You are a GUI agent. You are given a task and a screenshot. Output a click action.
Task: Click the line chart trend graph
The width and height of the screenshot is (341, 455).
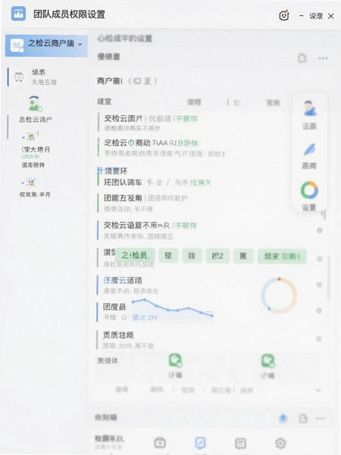click(x=173, y=308)
